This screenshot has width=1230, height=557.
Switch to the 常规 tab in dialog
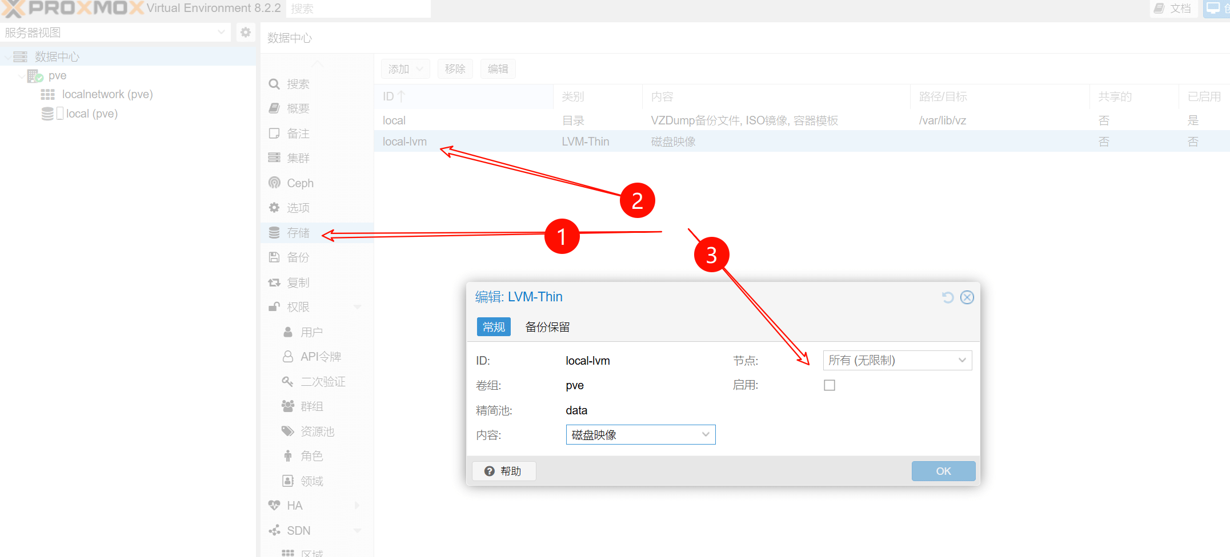494,327
